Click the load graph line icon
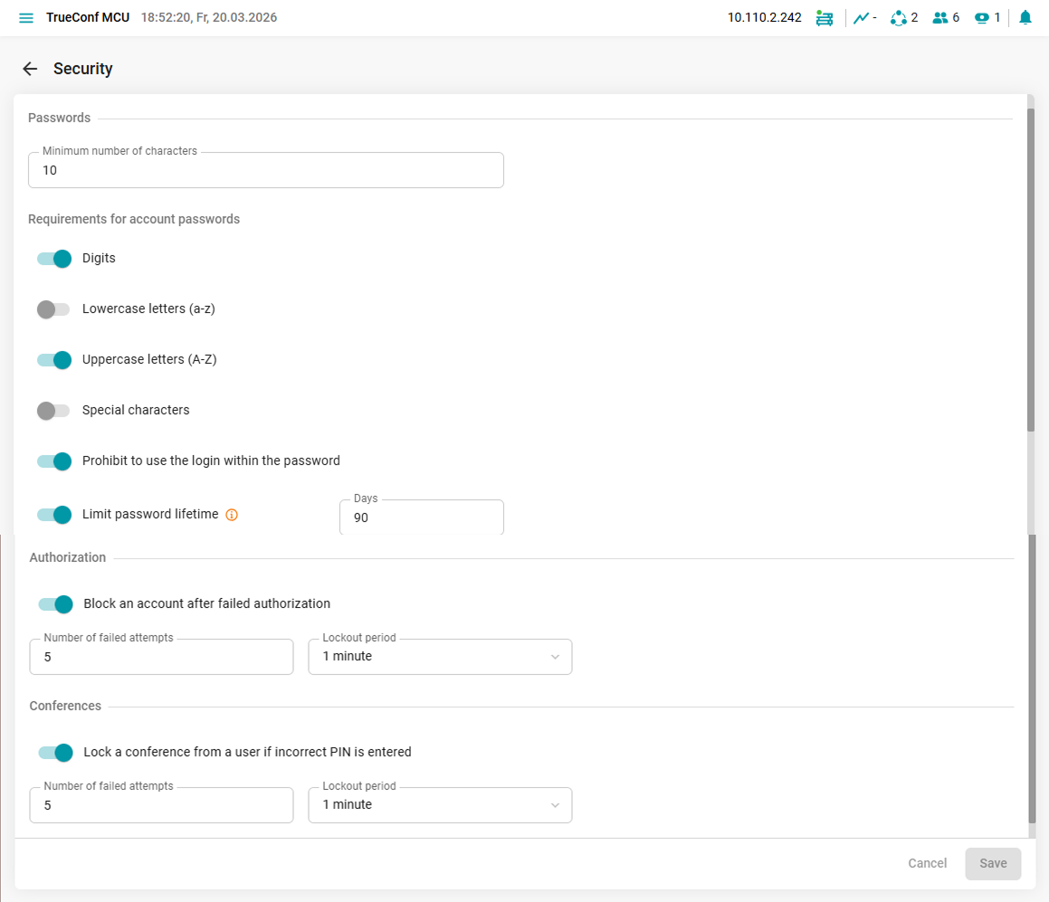 point(861,18)
